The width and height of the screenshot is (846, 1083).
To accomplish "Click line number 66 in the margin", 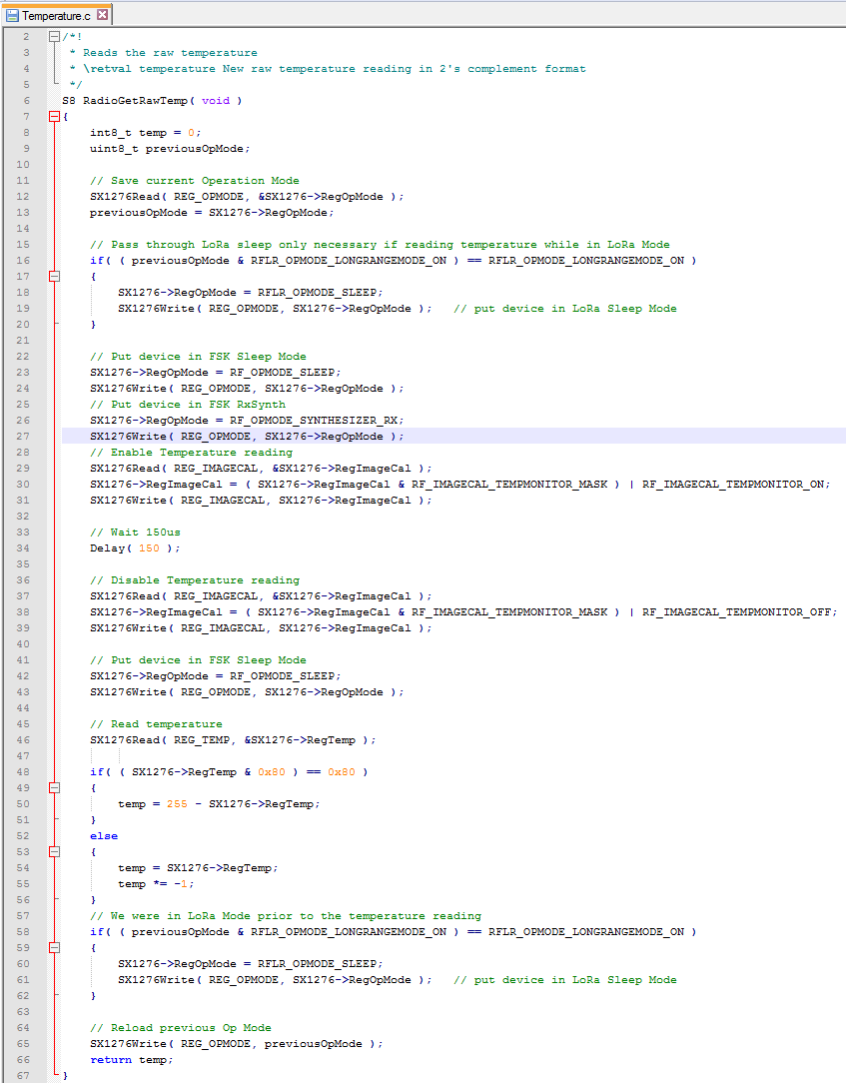I will 24,1060.
